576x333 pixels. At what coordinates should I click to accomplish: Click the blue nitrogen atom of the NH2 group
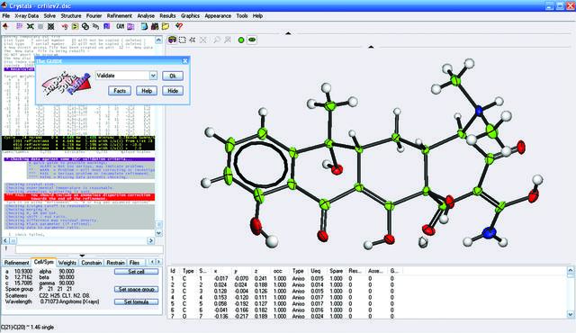489,232
